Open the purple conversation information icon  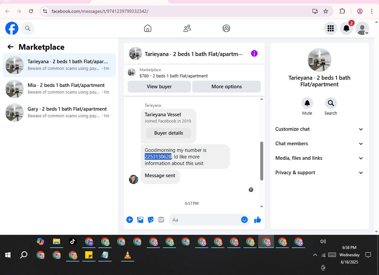coord(254,53)
